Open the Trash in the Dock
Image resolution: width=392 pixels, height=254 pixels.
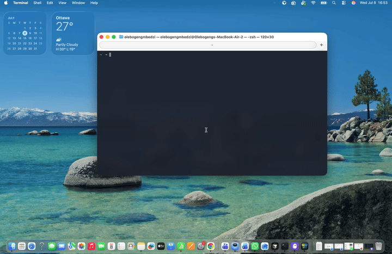379,246
